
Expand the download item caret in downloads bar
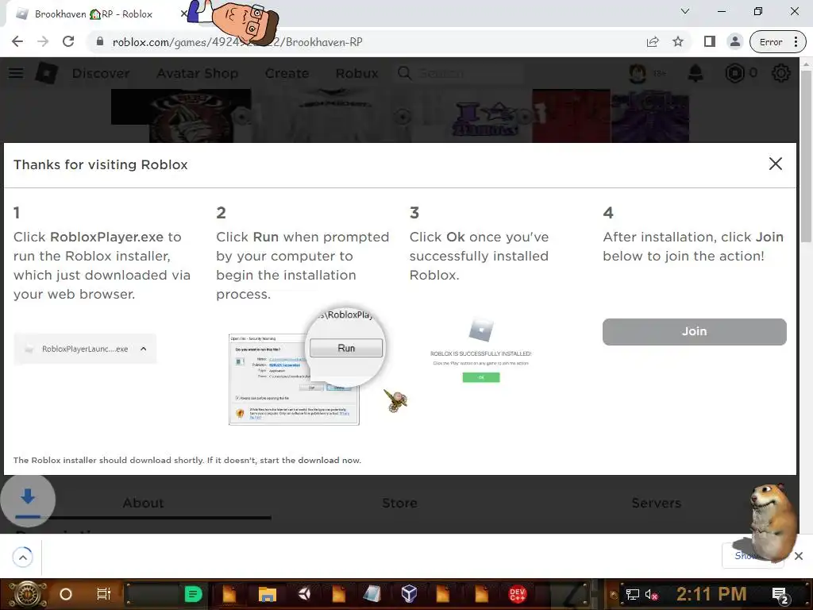[23, 558]
